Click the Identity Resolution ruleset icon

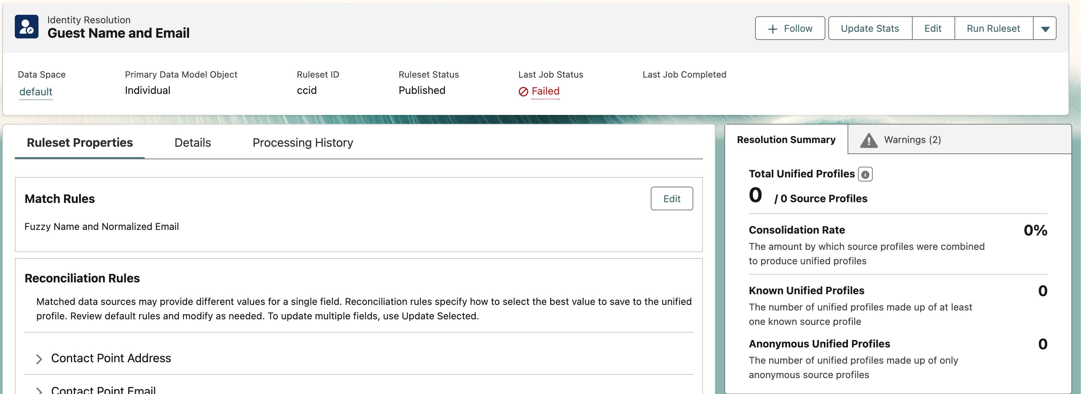[26, 26]
